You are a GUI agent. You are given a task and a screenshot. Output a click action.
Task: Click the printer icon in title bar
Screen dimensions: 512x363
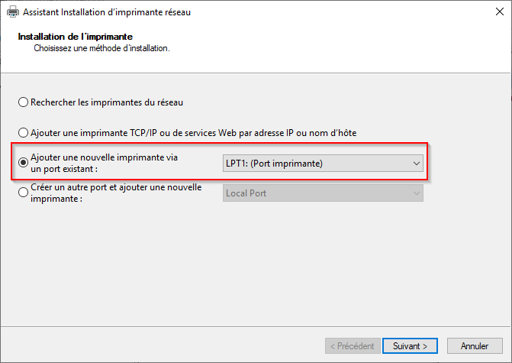(13, 12)
